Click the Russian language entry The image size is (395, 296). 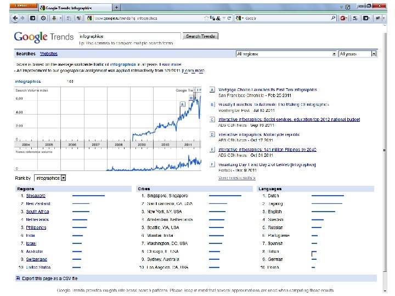pos(275,227)
